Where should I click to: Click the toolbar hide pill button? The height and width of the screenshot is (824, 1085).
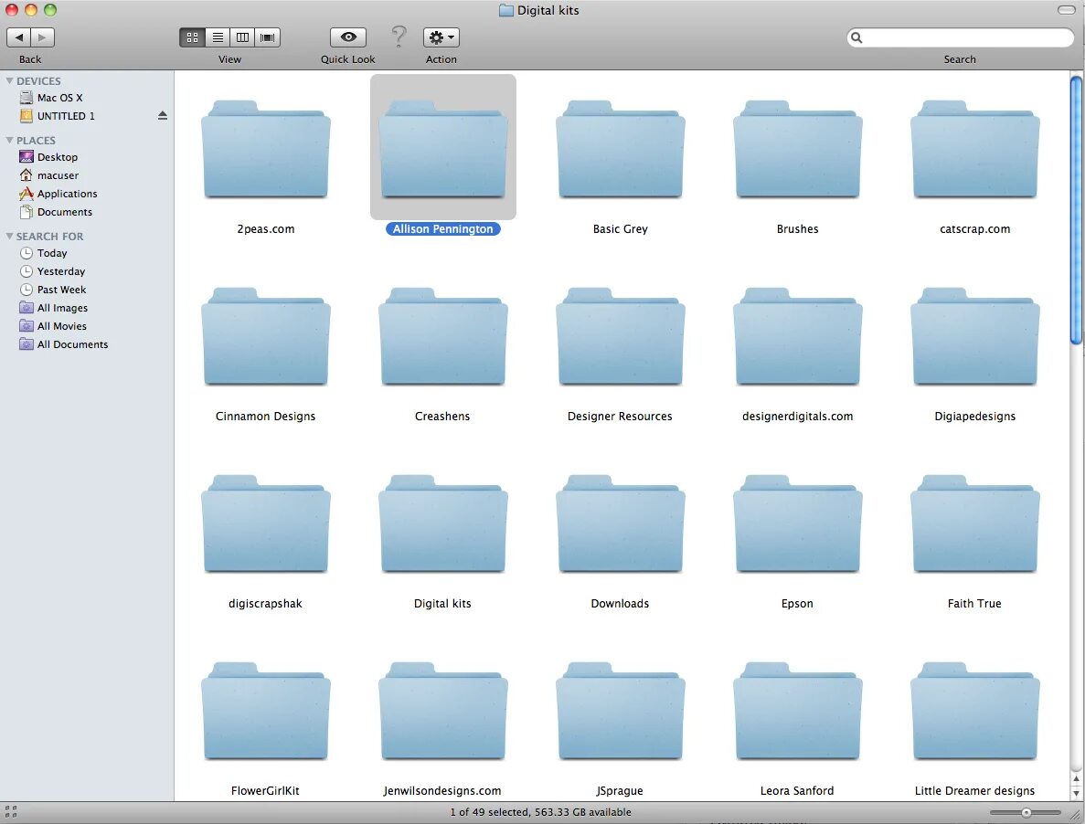[x=1067, y=10]
